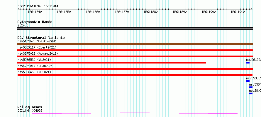Open the DDX1|NM_004939 gene label
261x117 pixels.
(x=30, y=111)
